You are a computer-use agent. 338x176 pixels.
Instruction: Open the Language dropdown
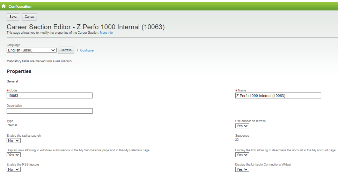tap(31, 50)
